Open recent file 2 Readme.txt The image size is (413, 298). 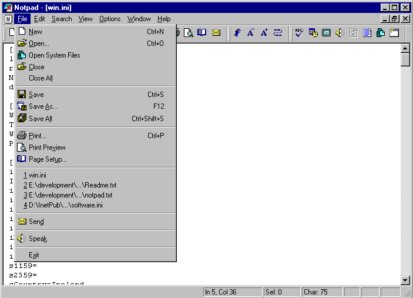click(96, 185)
